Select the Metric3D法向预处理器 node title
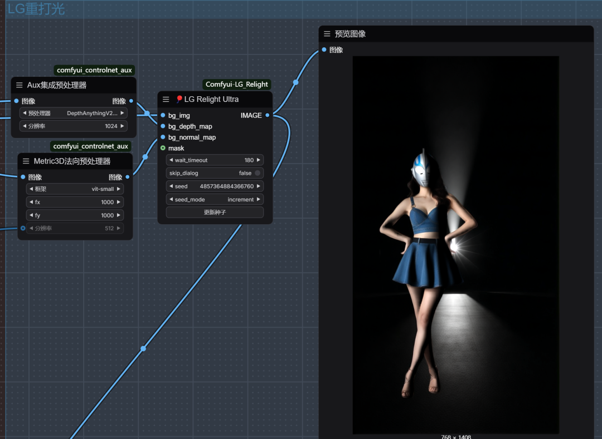The width and height of the screenshot is (602, 439). [x=72, y=161]
